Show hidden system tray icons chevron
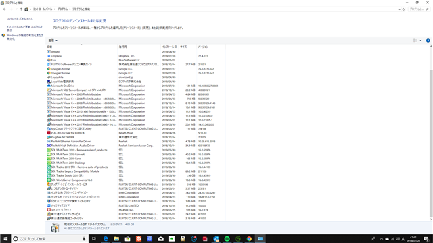 click(x=382, y=238)
